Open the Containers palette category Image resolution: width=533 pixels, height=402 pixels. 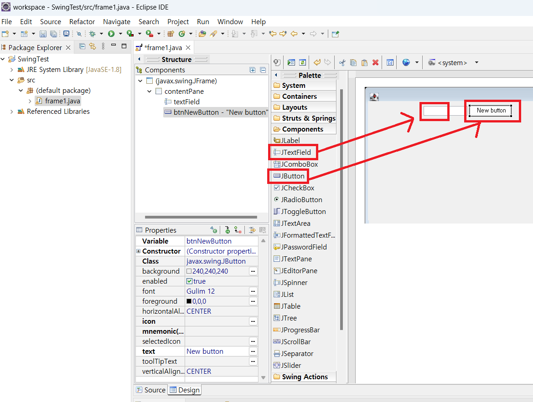(304, 97)
